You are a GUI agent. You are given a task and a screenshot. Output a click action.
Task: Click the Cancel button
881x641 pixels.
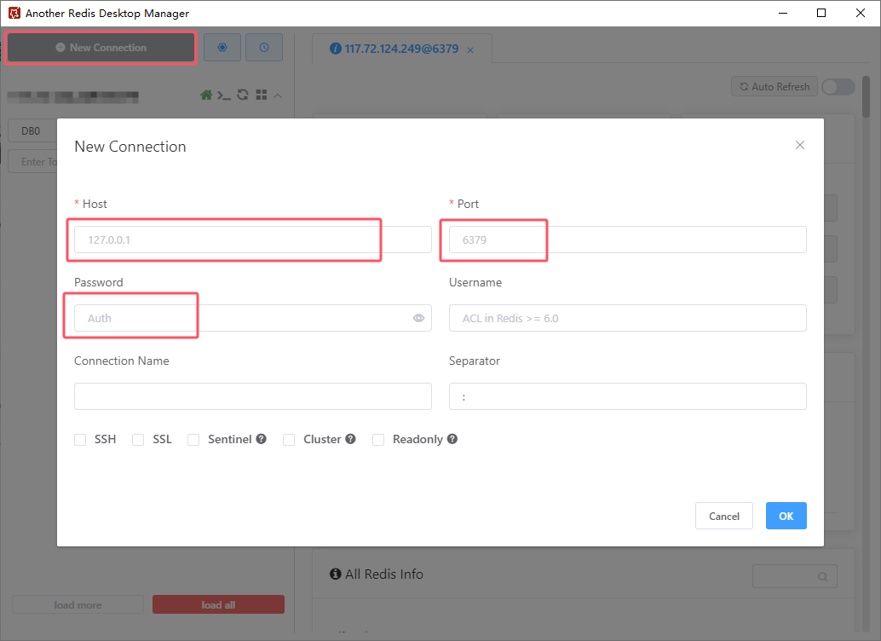pos(724,516)
